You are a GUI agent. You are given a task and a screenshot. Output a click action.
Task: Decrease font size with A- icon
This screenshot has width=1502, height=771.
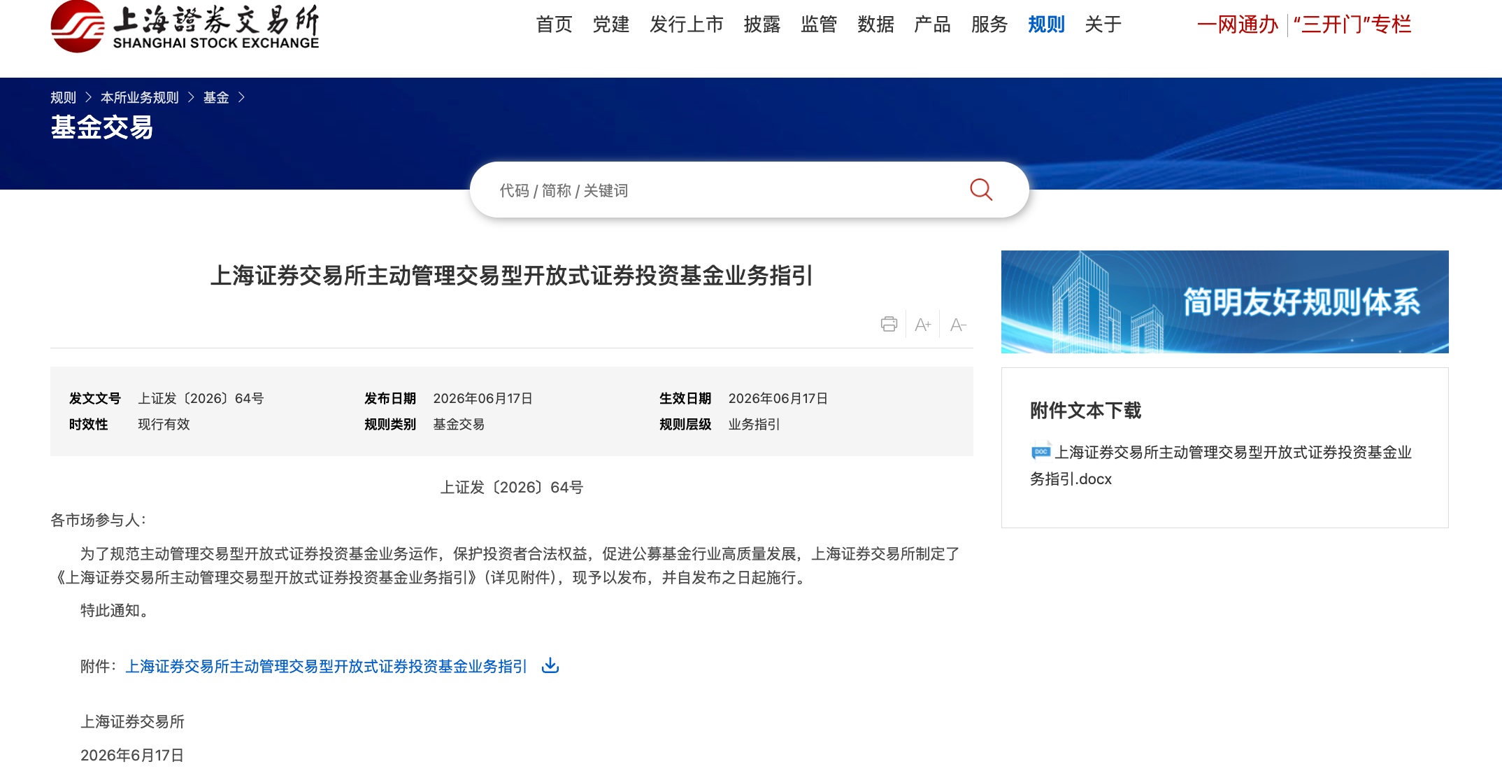click(958, 325)
